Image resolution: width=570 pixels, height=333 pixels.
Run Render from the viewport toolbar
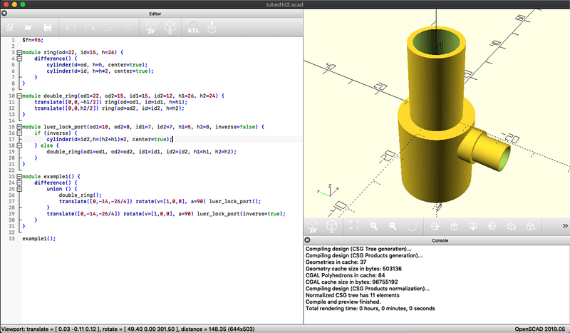331,226
